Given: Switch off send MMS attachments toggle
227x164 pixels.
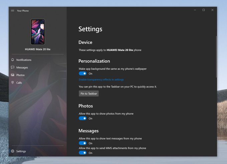Looking at the screenshot, I should (82, 153).
